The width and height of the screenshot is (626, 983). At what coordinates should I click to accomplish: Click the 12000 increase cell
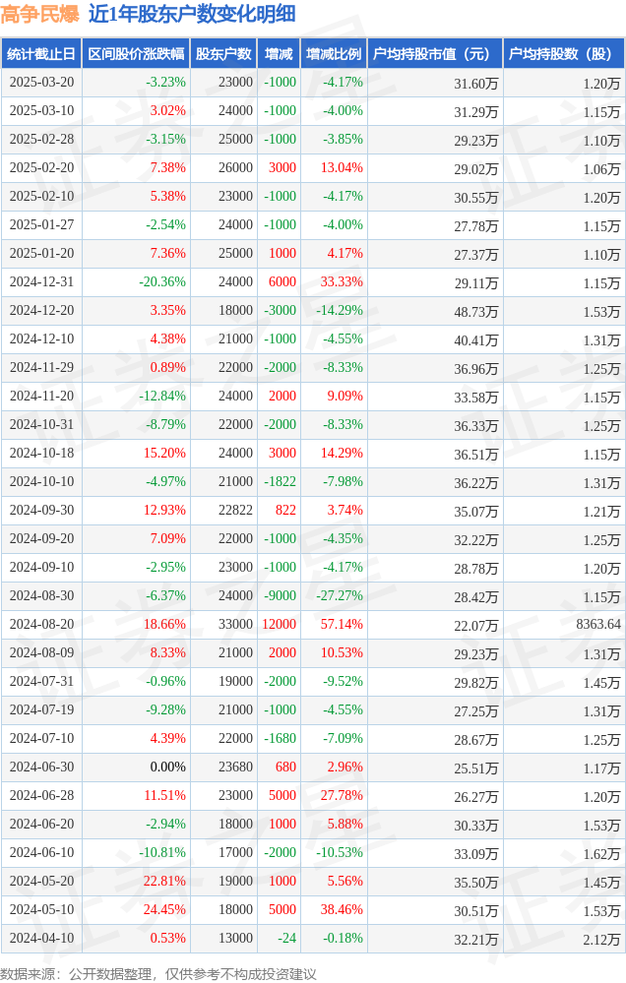(x=280, y=625)
